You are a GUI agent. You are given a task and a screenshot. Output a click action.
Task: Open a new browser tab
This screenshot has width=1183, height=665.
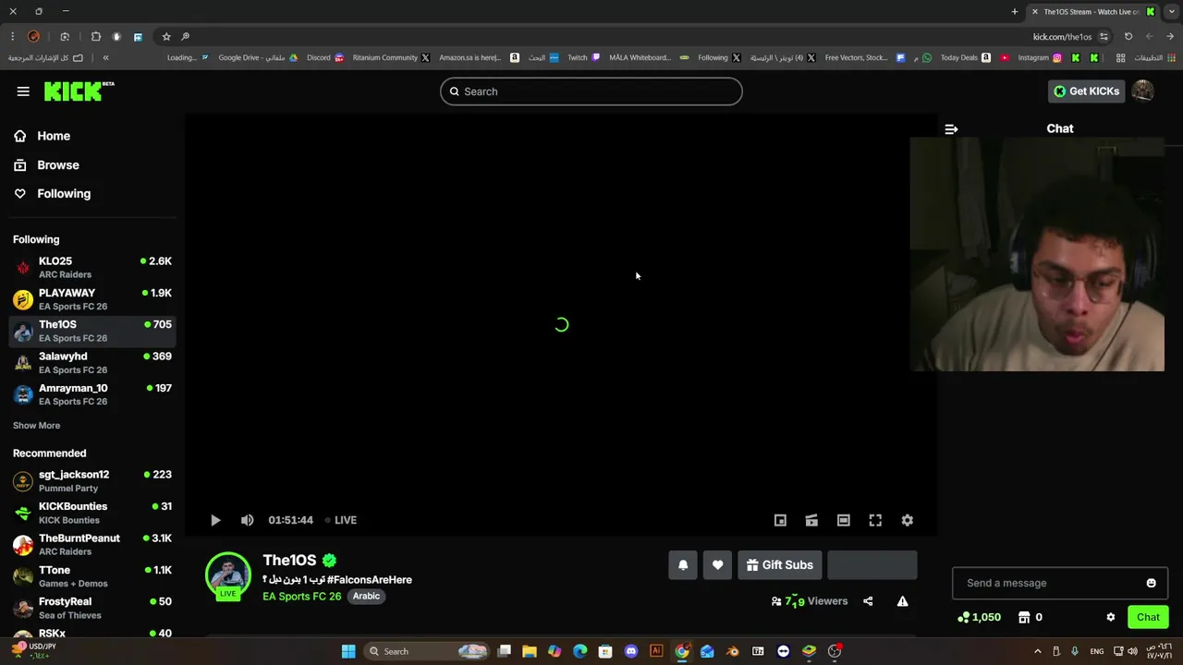coord(1015,11)
